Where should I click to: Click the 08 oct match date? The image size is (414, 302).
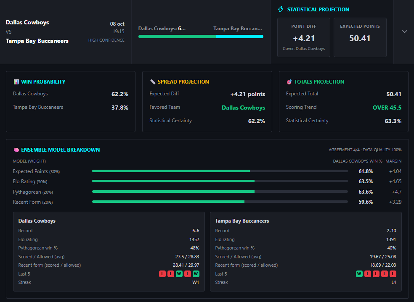coord(117,24)
